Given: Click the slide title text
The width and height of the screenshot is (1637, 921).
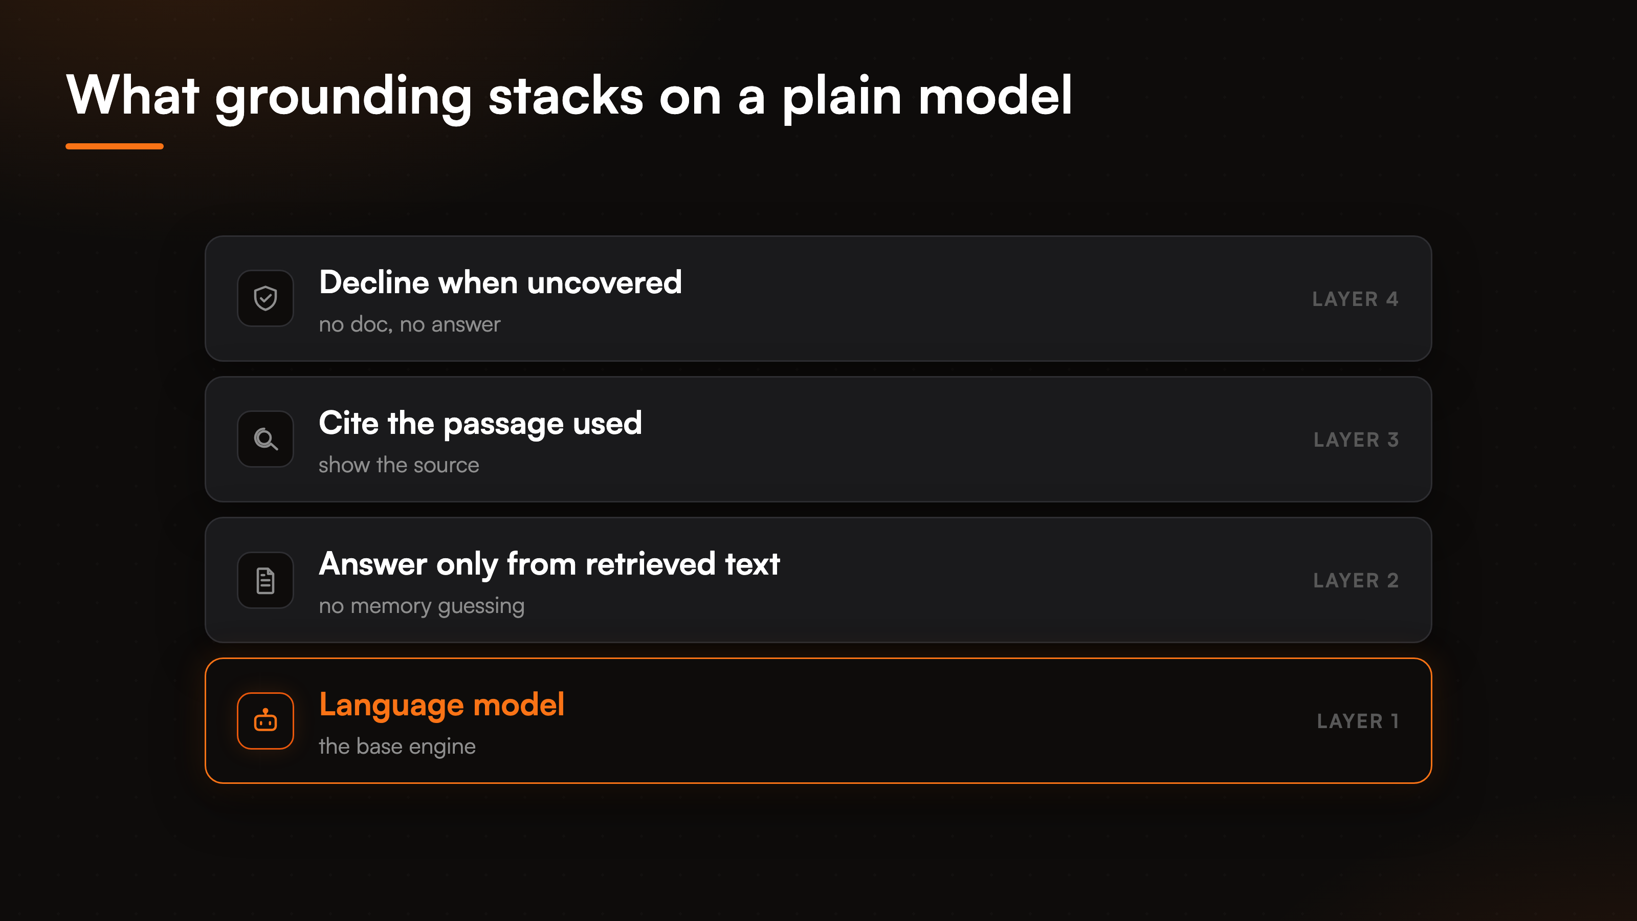Looking at the screenshot, I should point(569,95).
